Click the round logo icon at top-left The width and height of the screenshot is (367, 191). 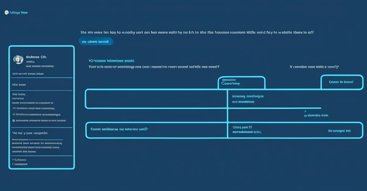pyautogui.click(x=6, y=13)
